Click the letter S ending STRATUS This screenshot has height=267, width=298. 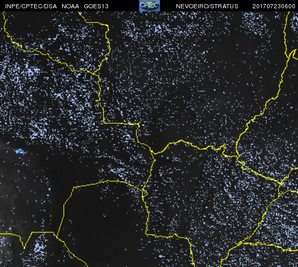point(236,6)
